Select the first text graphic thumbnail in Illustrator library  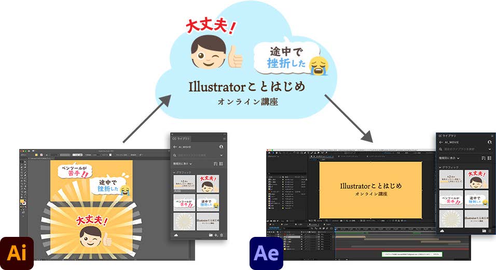click(184, 184)
